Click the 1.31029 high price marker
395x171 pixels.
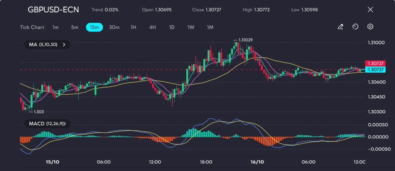point(245,40)
